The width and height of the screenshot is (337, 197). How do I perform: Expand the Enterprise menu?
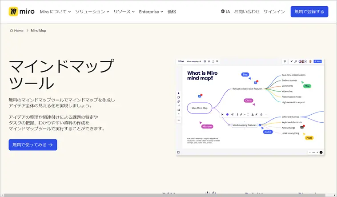[151, 12]
